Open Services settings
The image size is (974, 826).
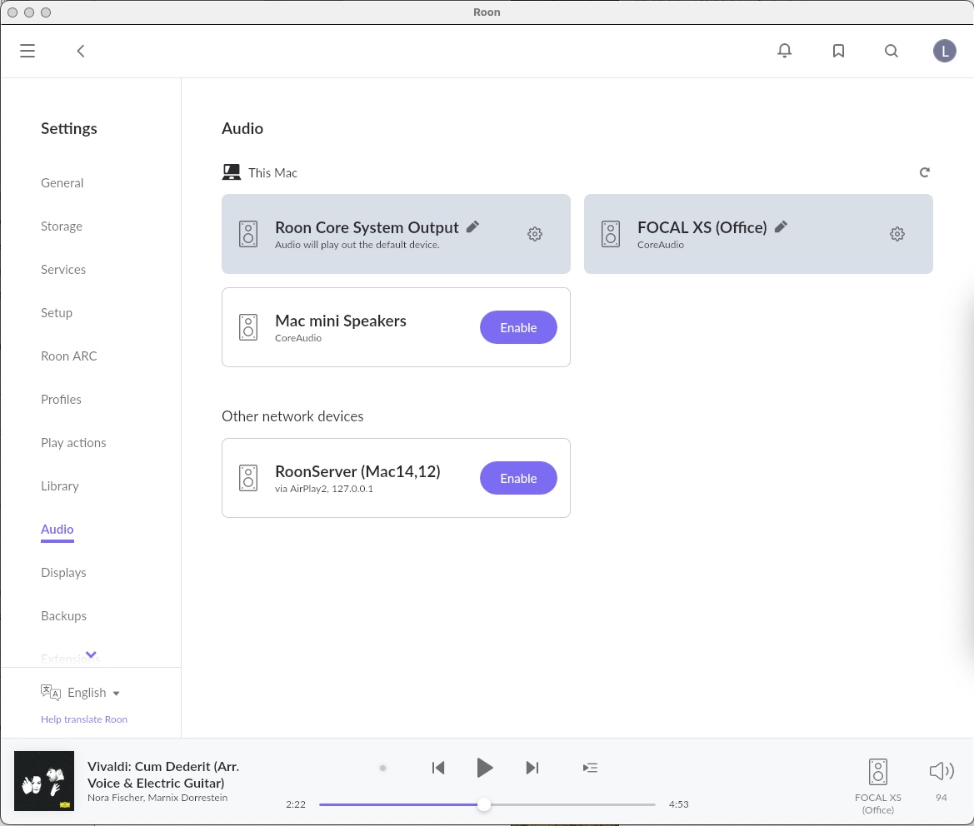point(63,269)
